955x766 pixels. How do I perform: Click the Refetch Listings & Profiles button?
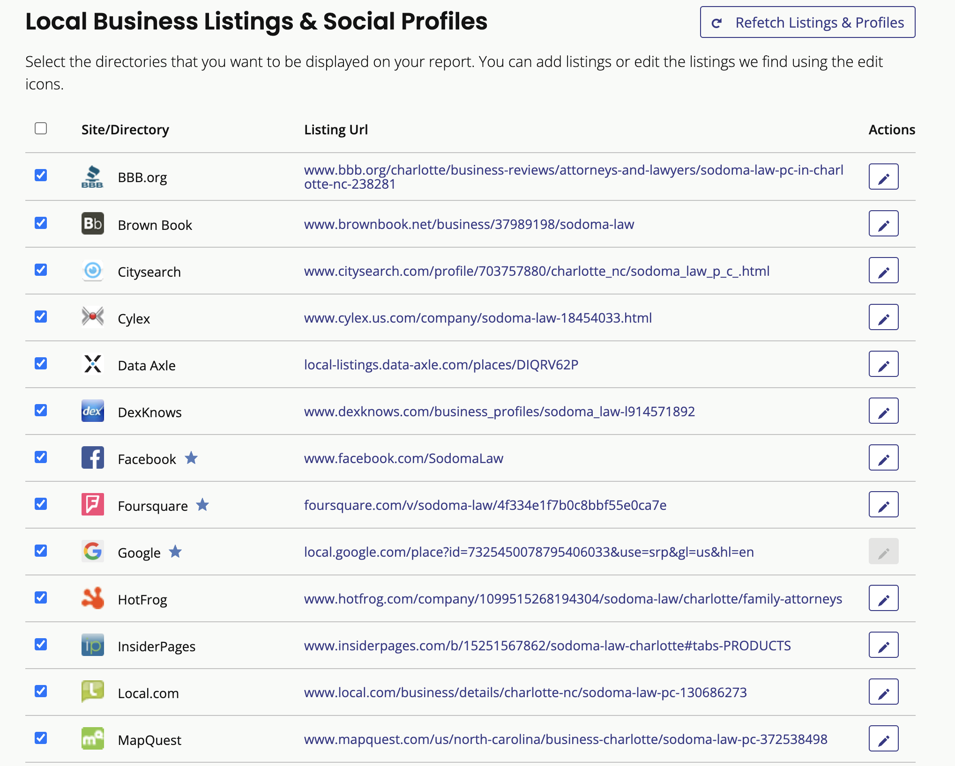coord(807,22)
